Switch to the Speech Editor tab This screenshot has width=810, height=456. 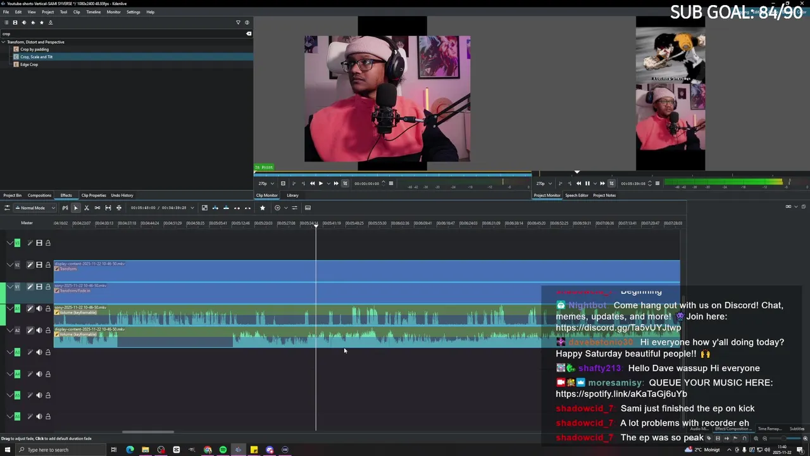[x=576, y=195]
